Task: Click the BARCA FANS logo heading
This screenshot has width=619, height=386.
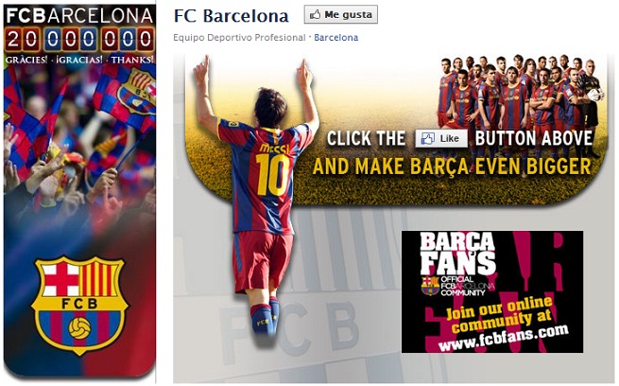Action: (x=458, y=254)
